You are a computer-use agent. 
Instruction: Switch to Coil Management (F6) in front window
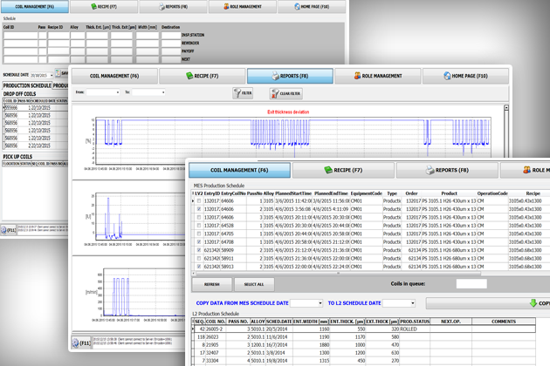(240, 171)
